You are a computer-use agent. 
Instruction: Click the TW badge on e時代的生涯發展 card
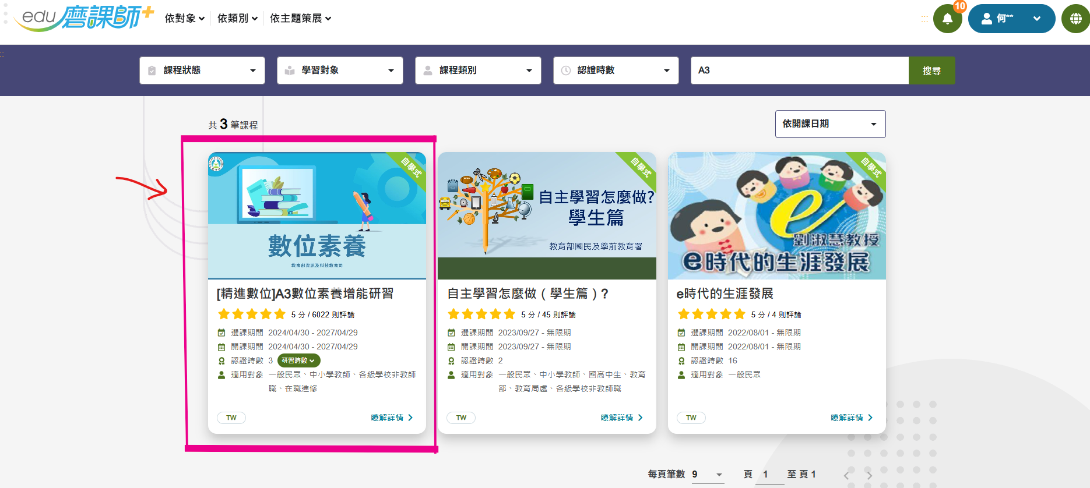(691, 418)
